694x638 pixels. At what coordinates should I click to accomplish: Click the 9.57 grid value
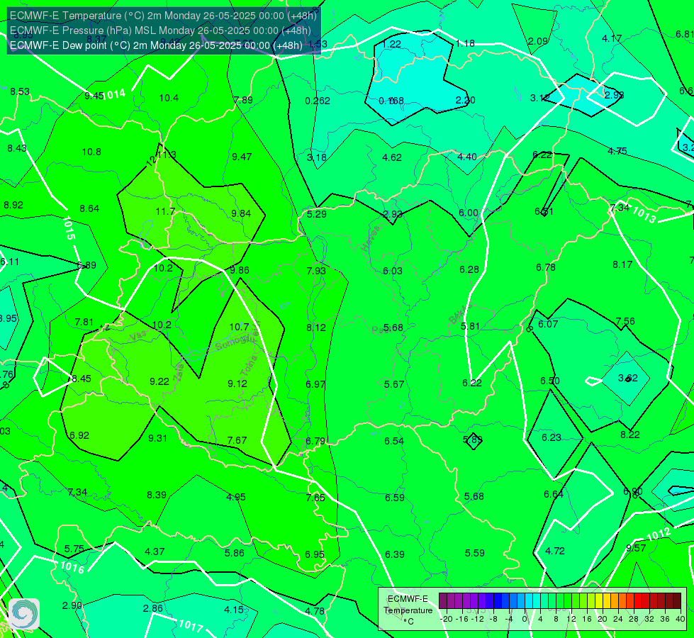point(636,548)
